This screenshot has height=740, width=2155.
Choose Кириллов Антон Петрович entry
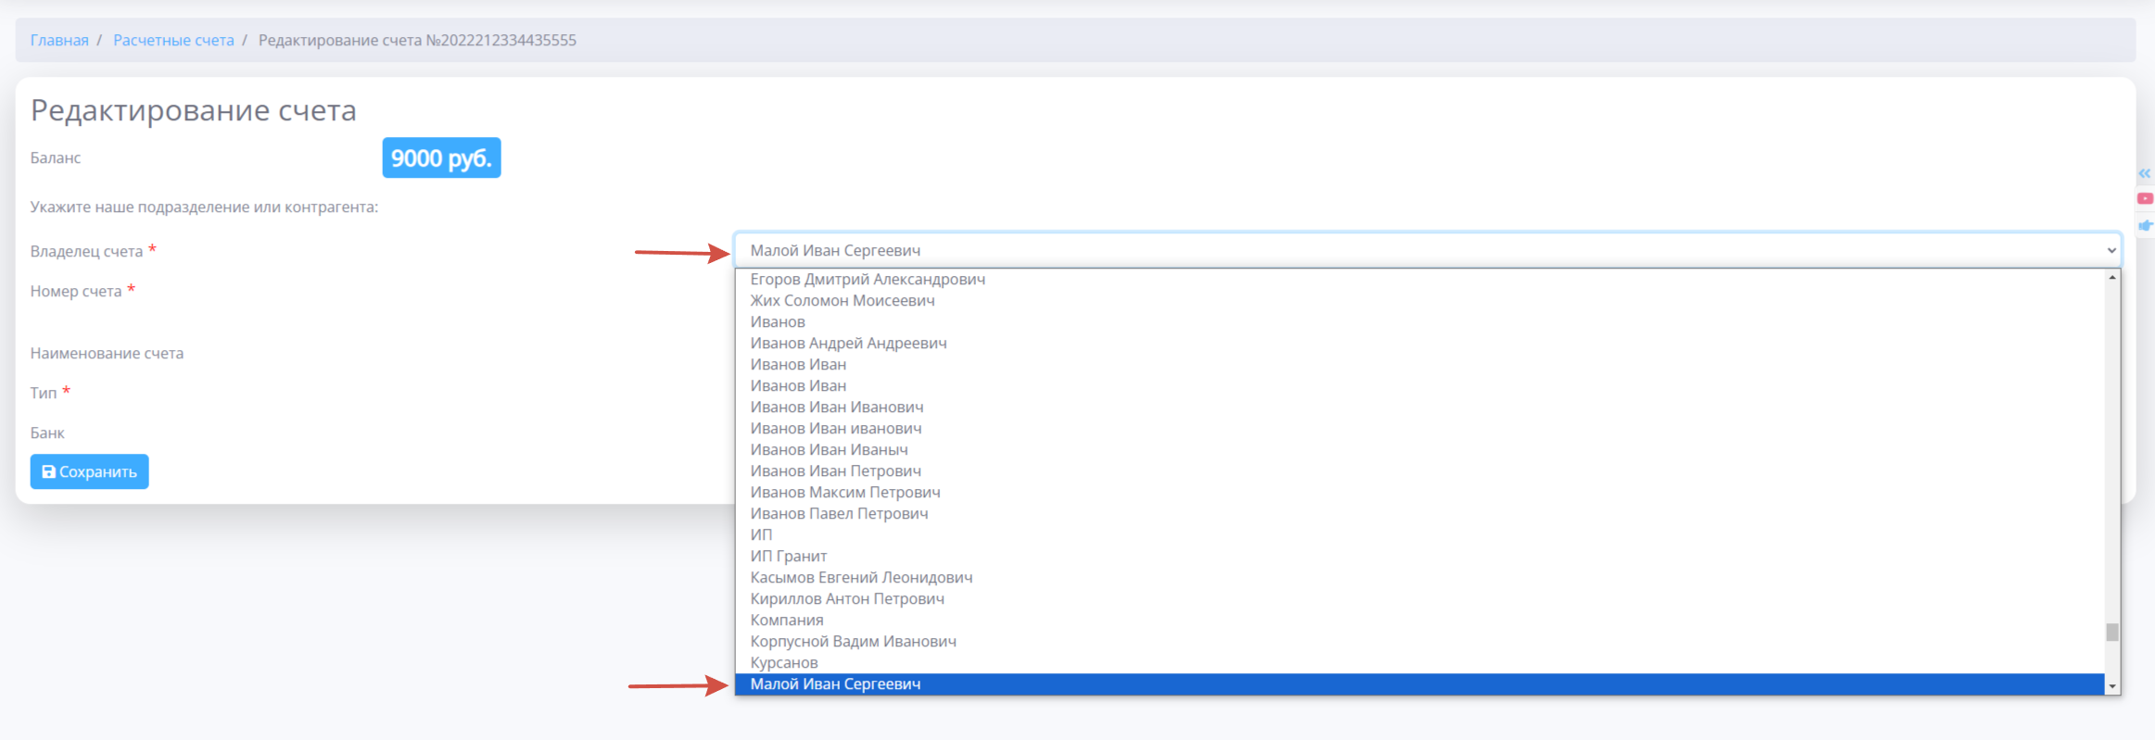(x=847, y=598)
